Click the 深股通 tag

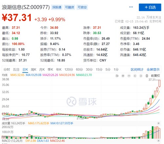[x=57, y=7]
